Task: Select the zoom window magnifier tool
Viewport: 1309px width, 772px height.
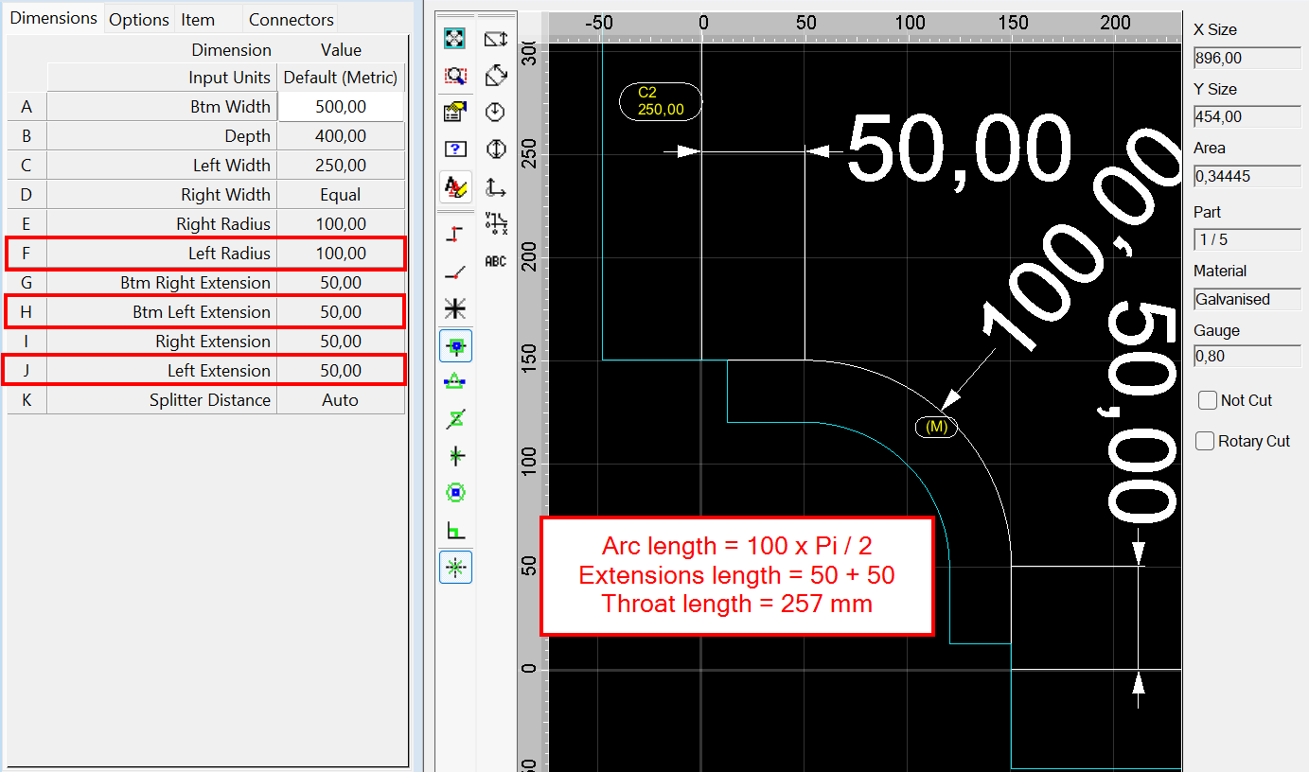Action: [x=456, y=76]
